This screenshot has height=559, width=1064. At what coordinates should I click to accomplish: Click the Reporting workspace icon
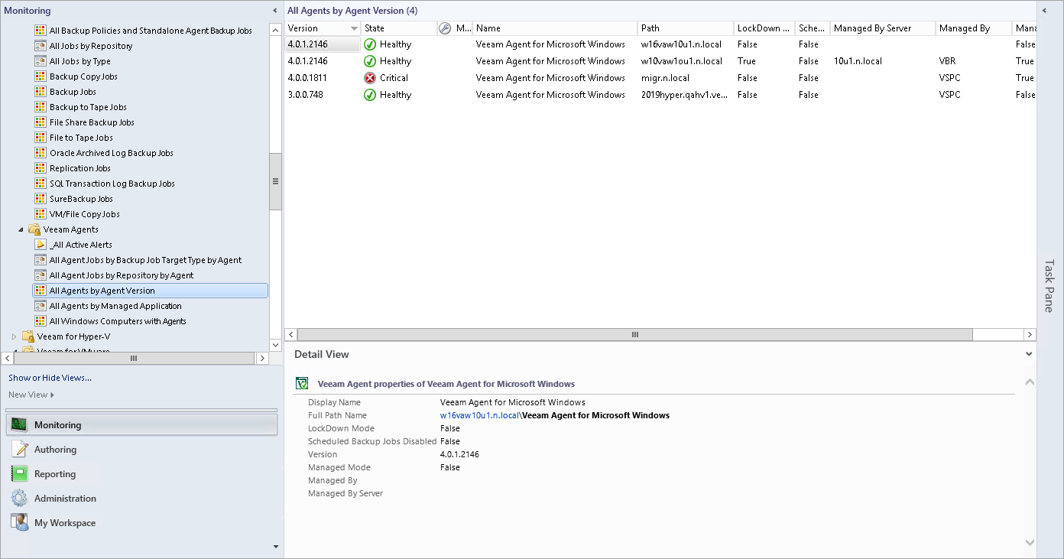[19, 474]
